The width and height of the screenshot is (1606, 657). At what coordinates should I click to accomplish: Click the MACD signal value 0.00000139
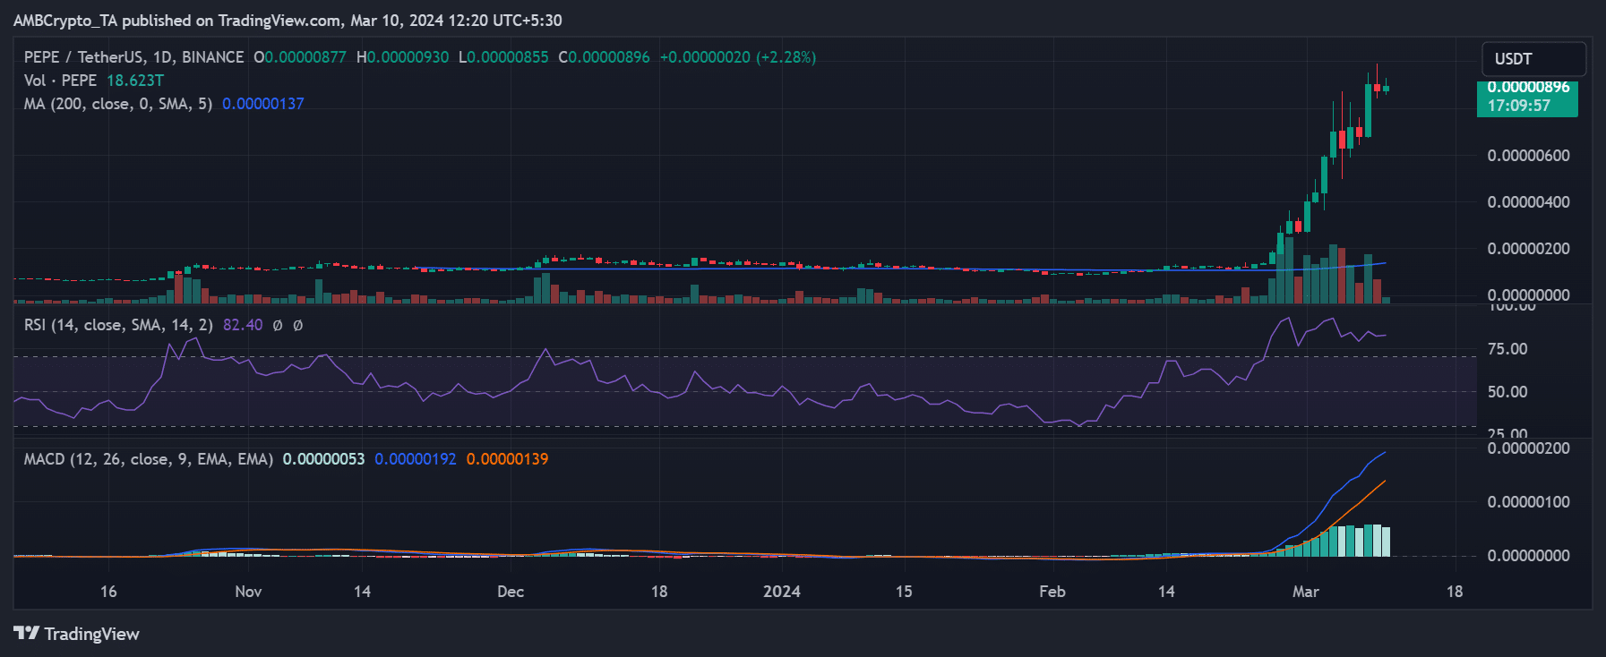pyautogui.click(x=508, y=459)
